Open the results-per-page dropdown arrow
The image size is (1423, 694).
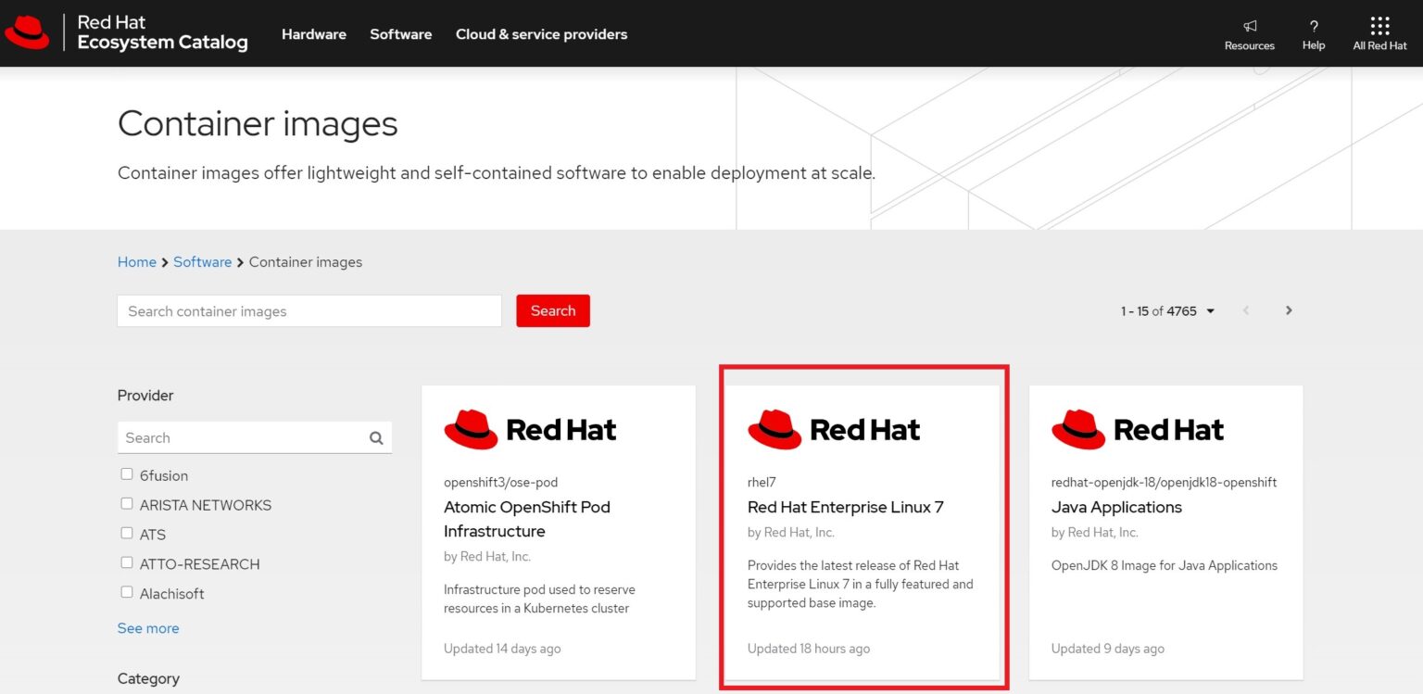coord(1210,310)
